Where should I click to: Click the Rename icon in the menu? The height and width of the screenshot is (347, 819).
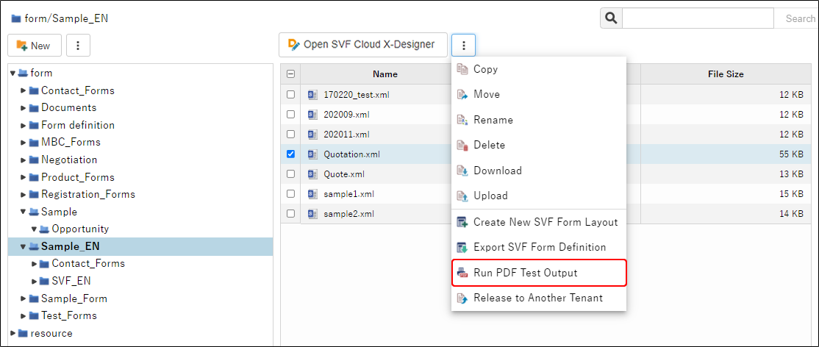pyautogui.click(x=462, y=120)
